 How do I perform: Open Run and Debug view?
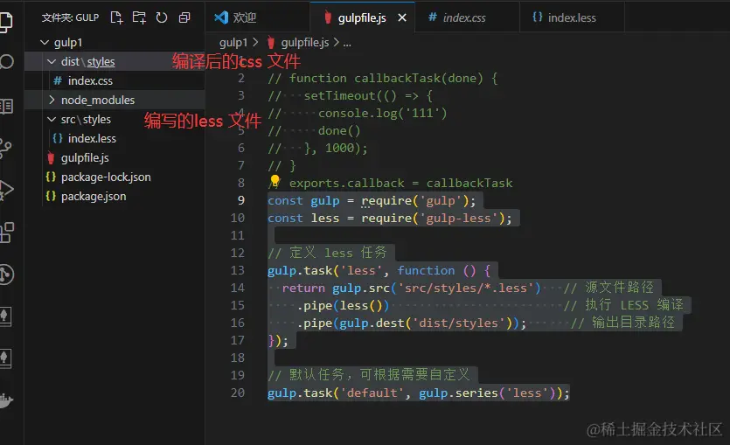coord(6,190)
